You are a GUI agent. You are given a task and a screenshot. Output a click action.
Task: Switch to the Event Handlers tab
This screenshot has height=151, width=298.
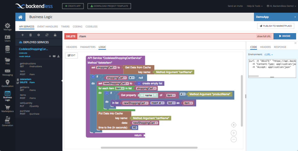(x=47, y=27)
